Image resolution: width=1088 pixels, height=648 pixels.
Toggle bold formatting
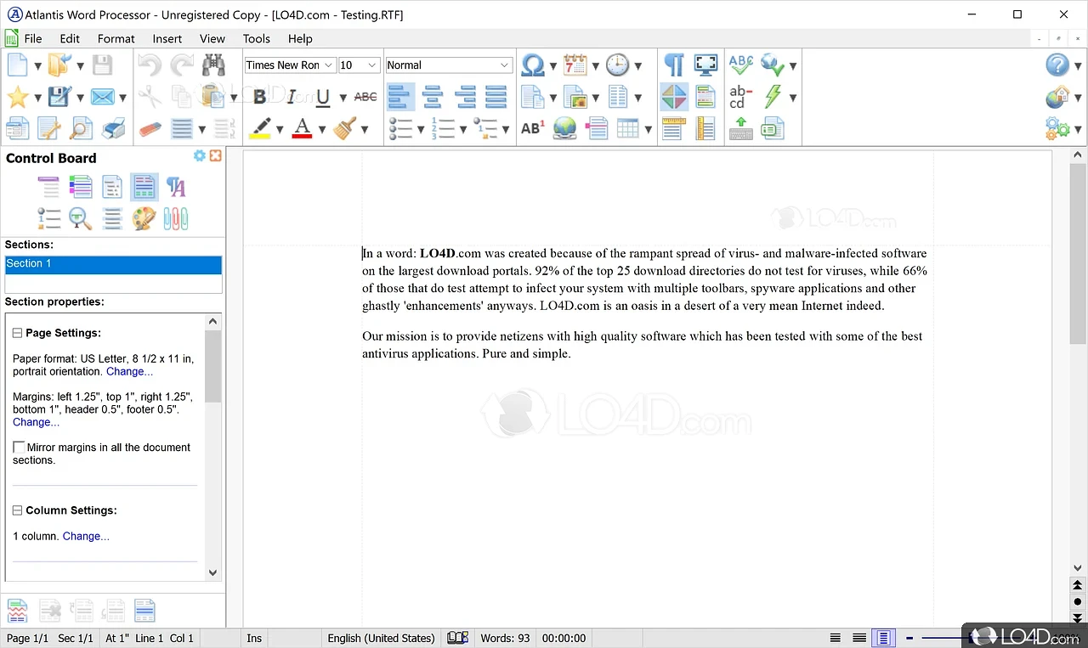click(259, 96)
